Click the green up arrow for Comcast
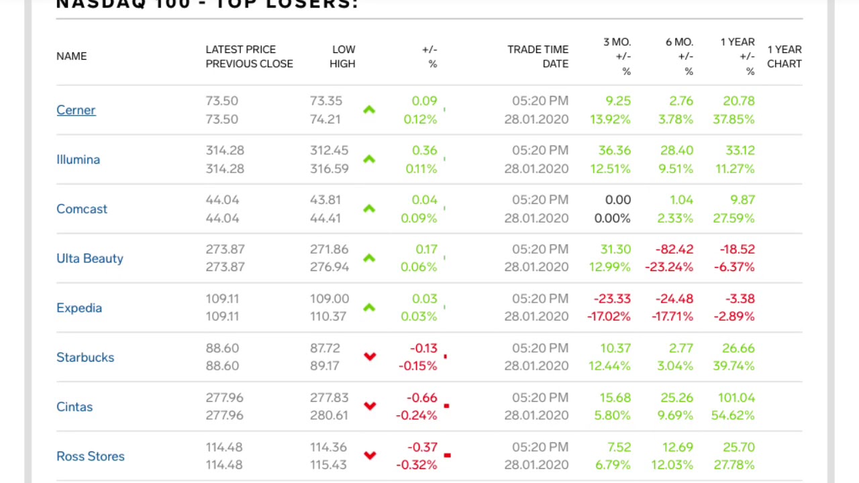This screenshot has height=483, width=859. pos(369,209)
